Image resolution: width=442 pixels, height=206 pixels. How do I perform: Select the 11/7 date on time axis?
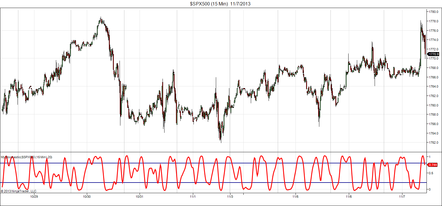tap(402, 197)
